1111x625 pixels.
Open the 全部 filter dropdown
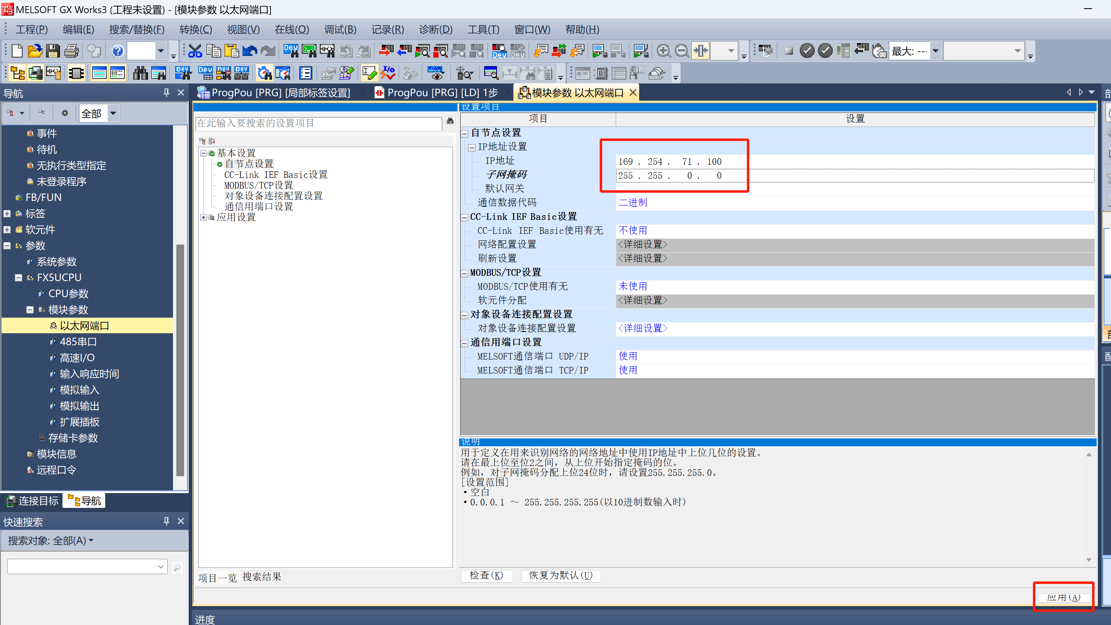[113, 113]
